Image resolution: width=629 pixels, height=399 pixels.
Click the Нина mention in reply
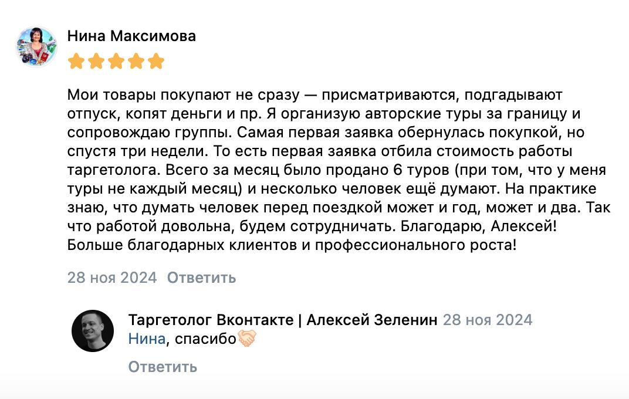coord(147,339)
